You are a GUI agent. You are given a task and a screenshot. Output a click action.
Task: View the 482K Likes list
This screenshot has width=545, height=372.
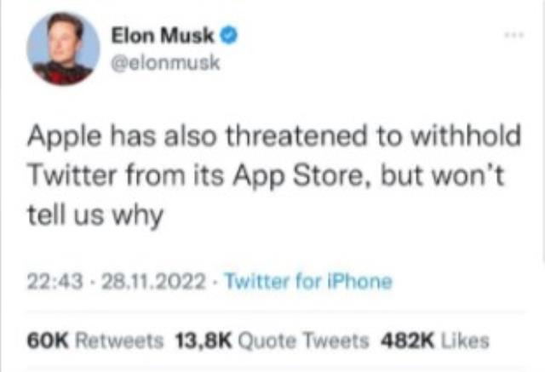point(435,341)
